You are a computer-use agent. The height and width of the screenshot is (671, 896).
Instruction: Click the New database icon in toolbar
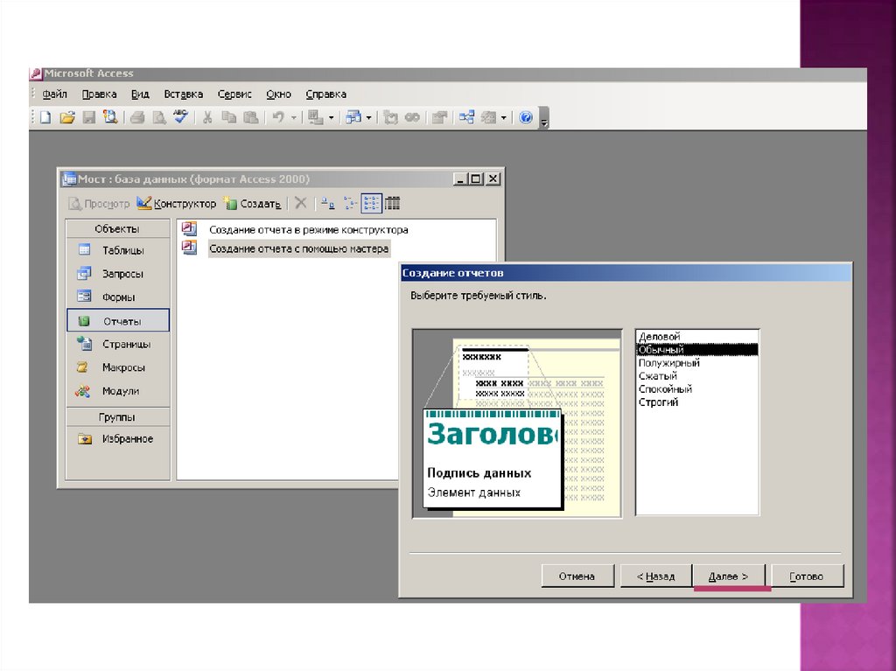pyautogui.click(x=45, y=118)
